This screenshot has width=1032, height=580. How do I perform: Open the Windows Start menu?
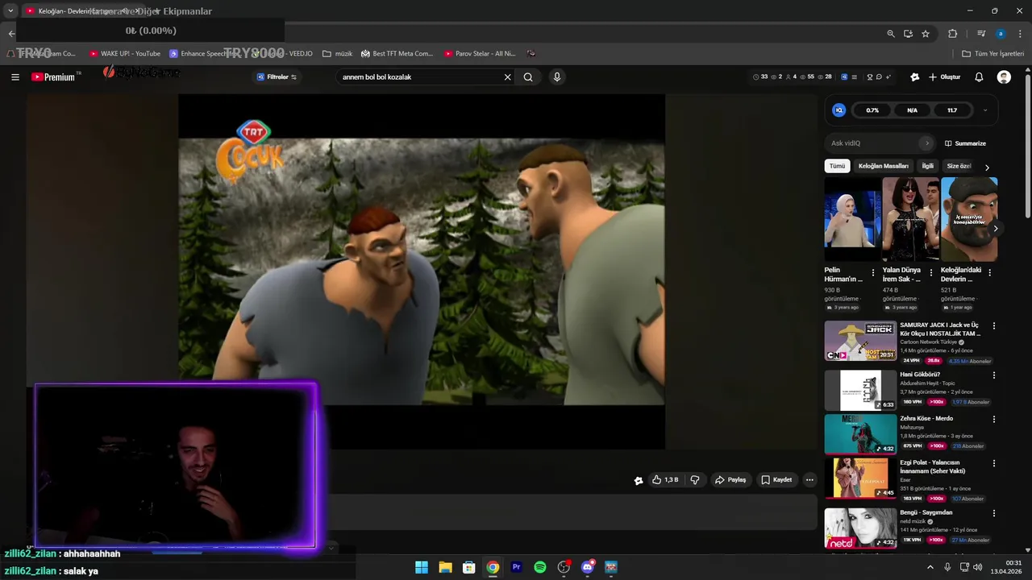click(422, 567)
